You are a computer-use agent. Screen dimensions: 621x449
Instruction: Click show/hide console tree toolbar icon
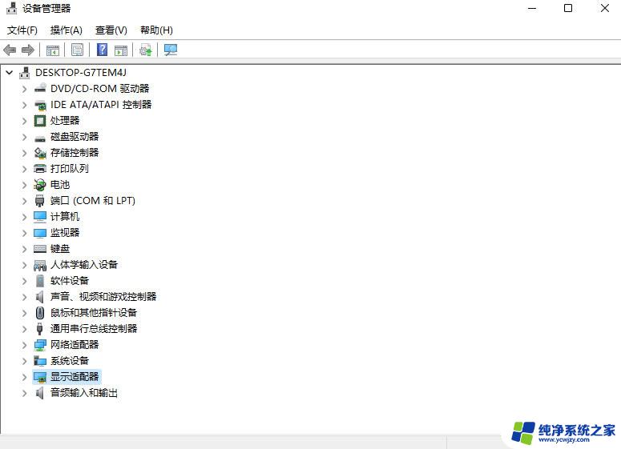coord(52,50)
